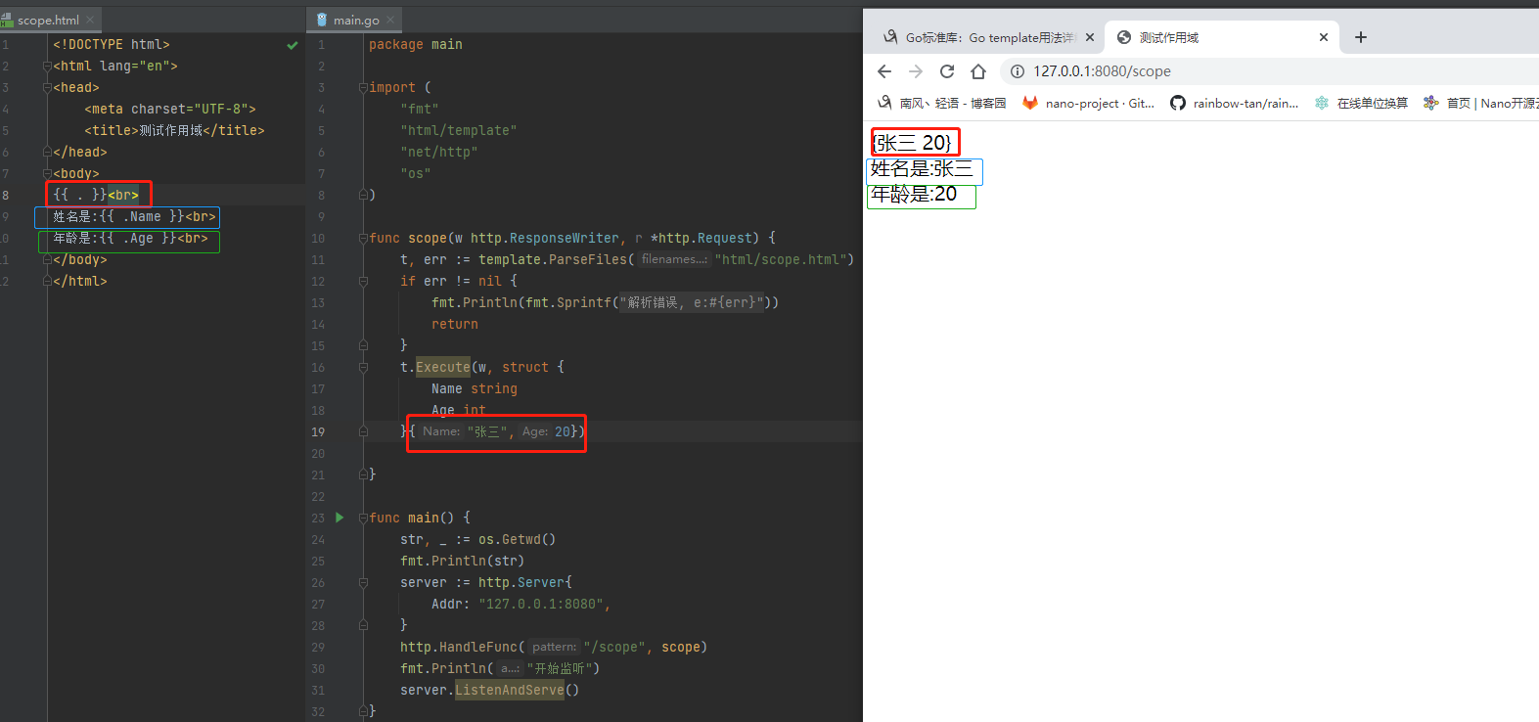Close the scope.html editor tab

[90, 20]
